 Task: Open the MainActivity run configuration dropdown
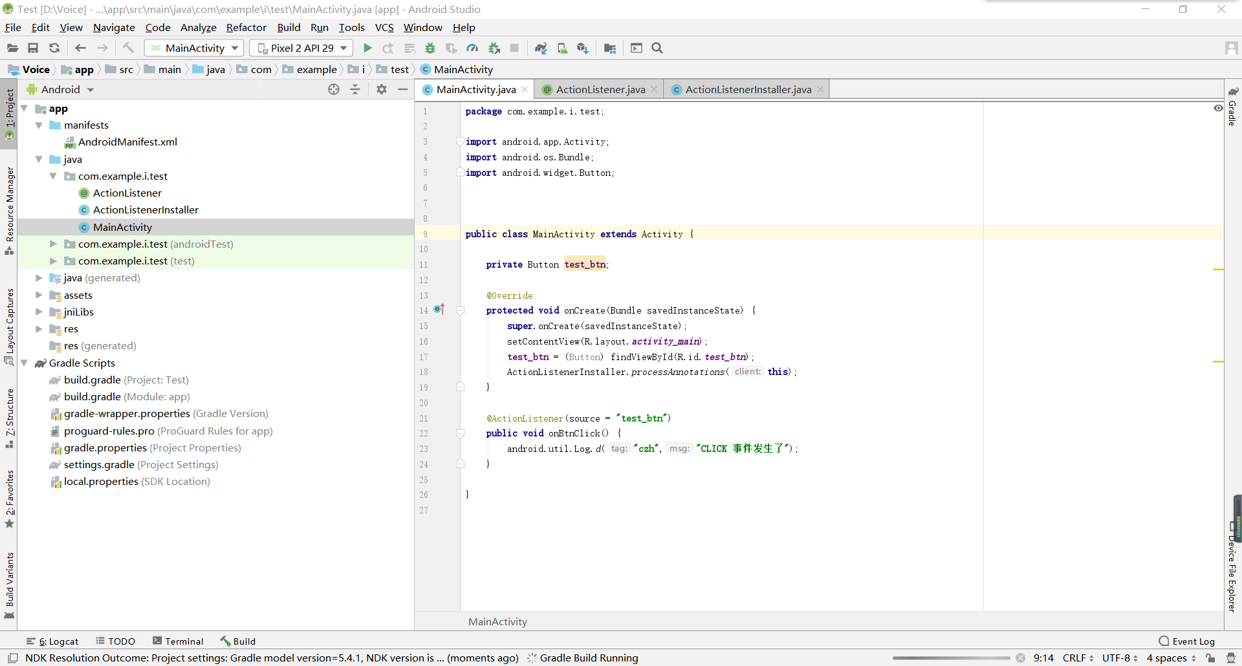click(x=194, y=48)
